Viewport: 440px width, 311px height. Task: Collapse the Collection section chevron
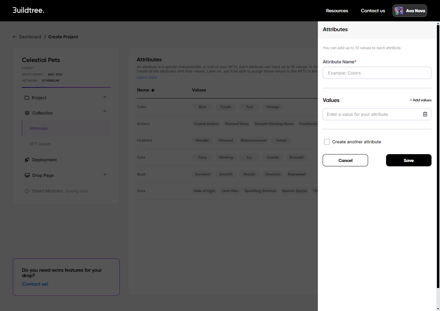click(x=105, y=111)
